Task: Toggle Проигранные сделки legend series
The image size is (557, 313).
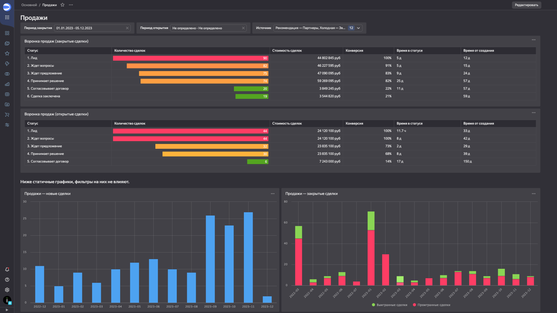Action: tap(431, 305)
